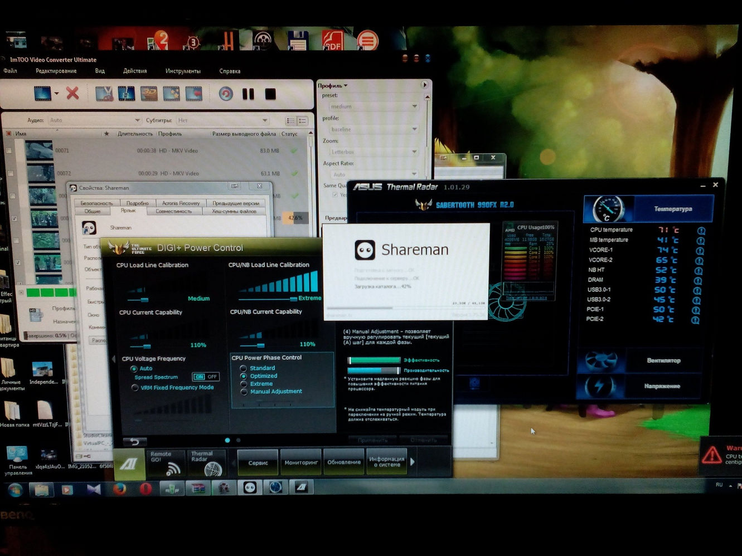Stop the ImTOO conversion
The width and height of the screenshot is (742, 556).
point(270,94)
